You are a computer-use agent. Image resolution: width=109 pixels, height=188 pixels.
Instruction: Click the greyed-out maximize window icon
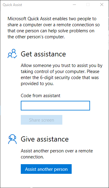88,5
